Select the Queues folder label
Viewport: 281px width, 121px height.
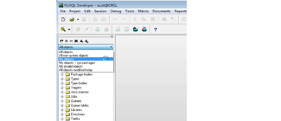tap(76, 101)
